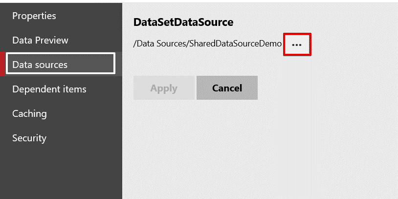Viewport: 398px width, 199px height.
Task: Click the red marker beside Data sources
Action: tap(2, 64)
